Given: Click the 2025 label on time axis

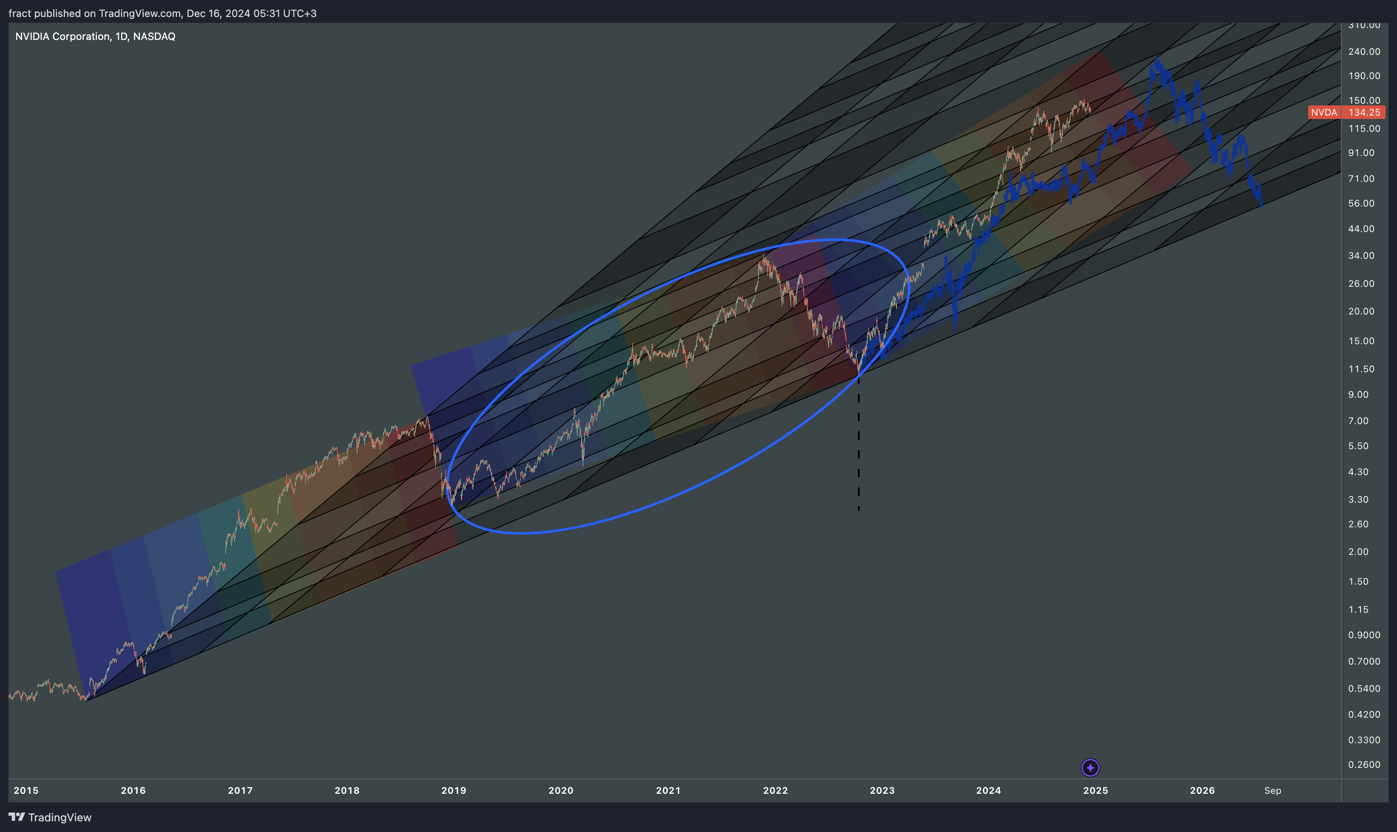Looking at the screenshot, I should click(1096, 790).
